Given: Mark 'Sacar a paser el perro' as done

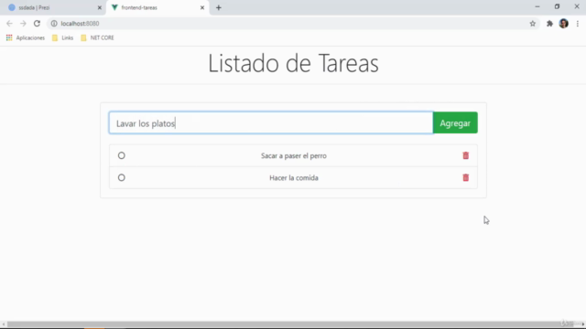Looking at the screenshot, I should pyautogui.click(x=122, y=155).
